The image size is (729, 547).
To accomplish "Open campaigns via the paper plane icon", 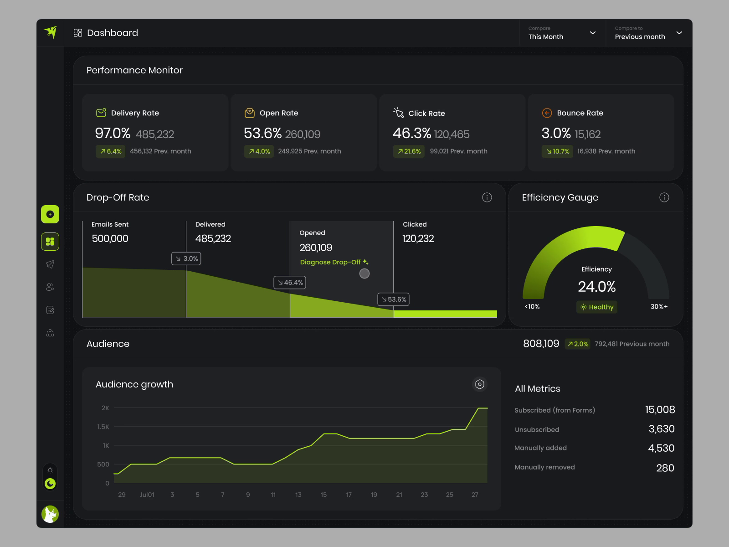I will 50,264.
